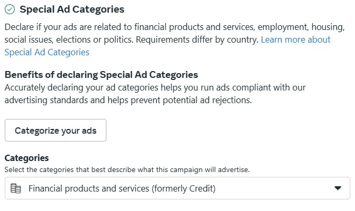Click the 'Select the categories that best describe' helper text
The image size is (355, 211).
127,169
